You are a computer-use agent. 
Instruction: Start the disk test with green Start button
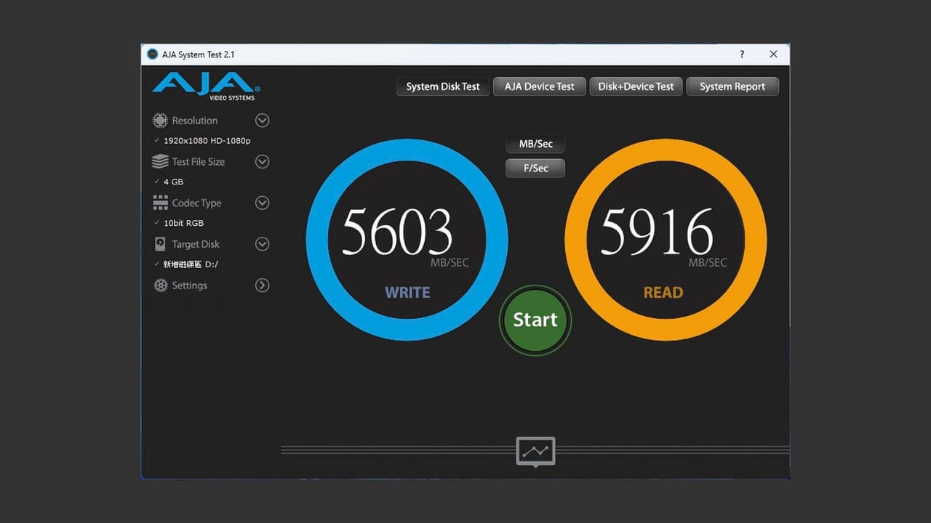tap(535, 320)
